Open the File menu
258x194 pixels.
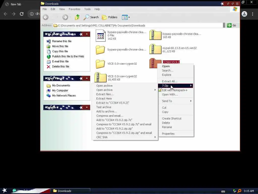45,9
